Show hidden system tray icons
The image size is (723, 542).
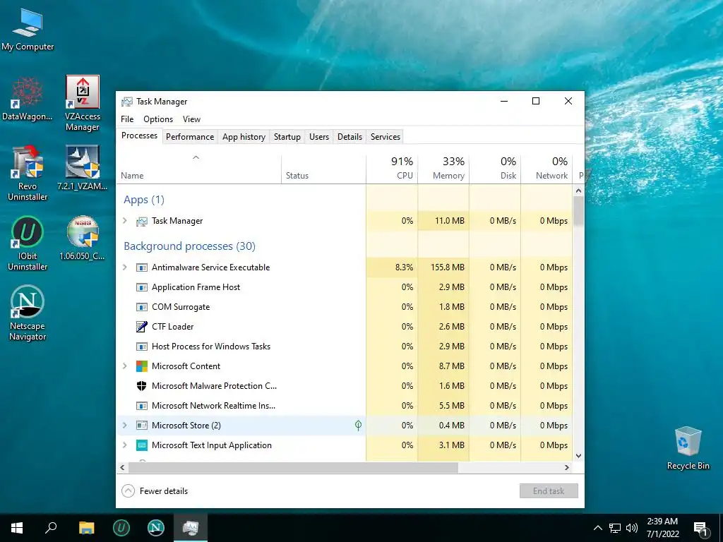(x=597, y=528)
